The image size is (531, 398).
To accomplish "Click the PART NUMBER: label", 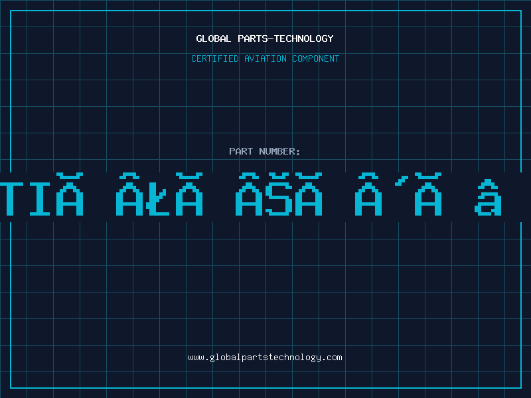I will click(x=265, y=151).
